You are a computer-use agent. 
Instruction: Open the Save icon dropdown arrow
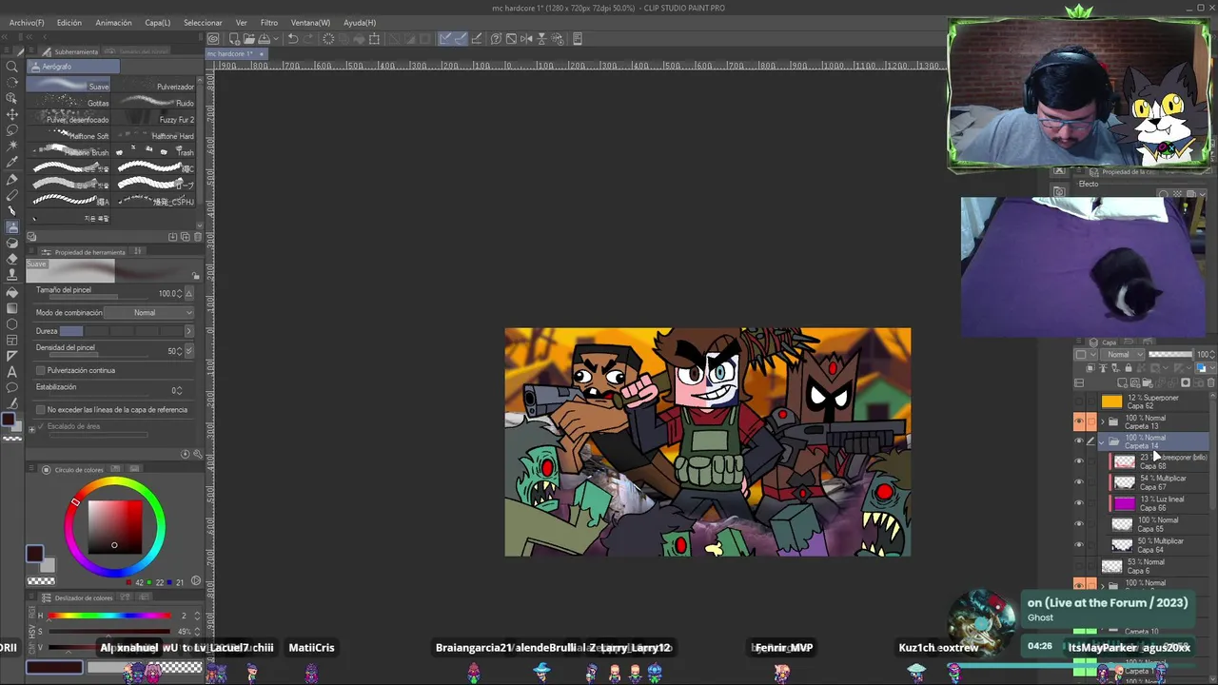coord(276,39)
